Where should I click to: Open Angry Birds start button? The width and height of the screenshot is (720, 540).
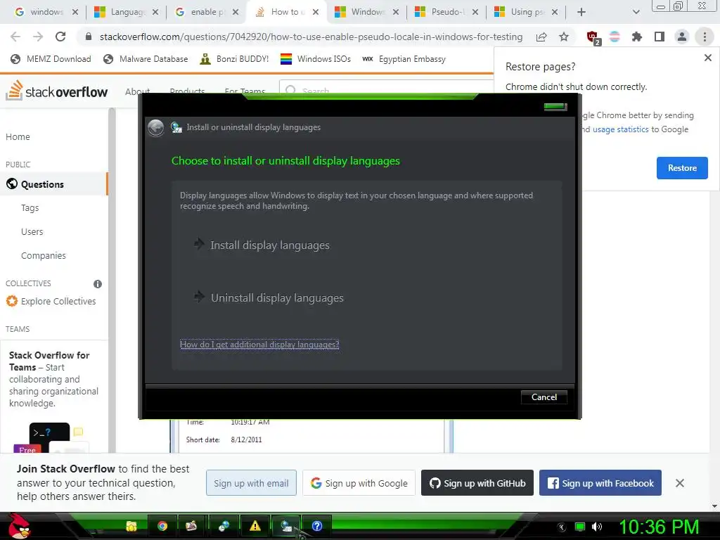tap(19, 526)
